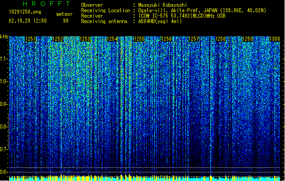Click the 1252 time marker

[58, 39]
